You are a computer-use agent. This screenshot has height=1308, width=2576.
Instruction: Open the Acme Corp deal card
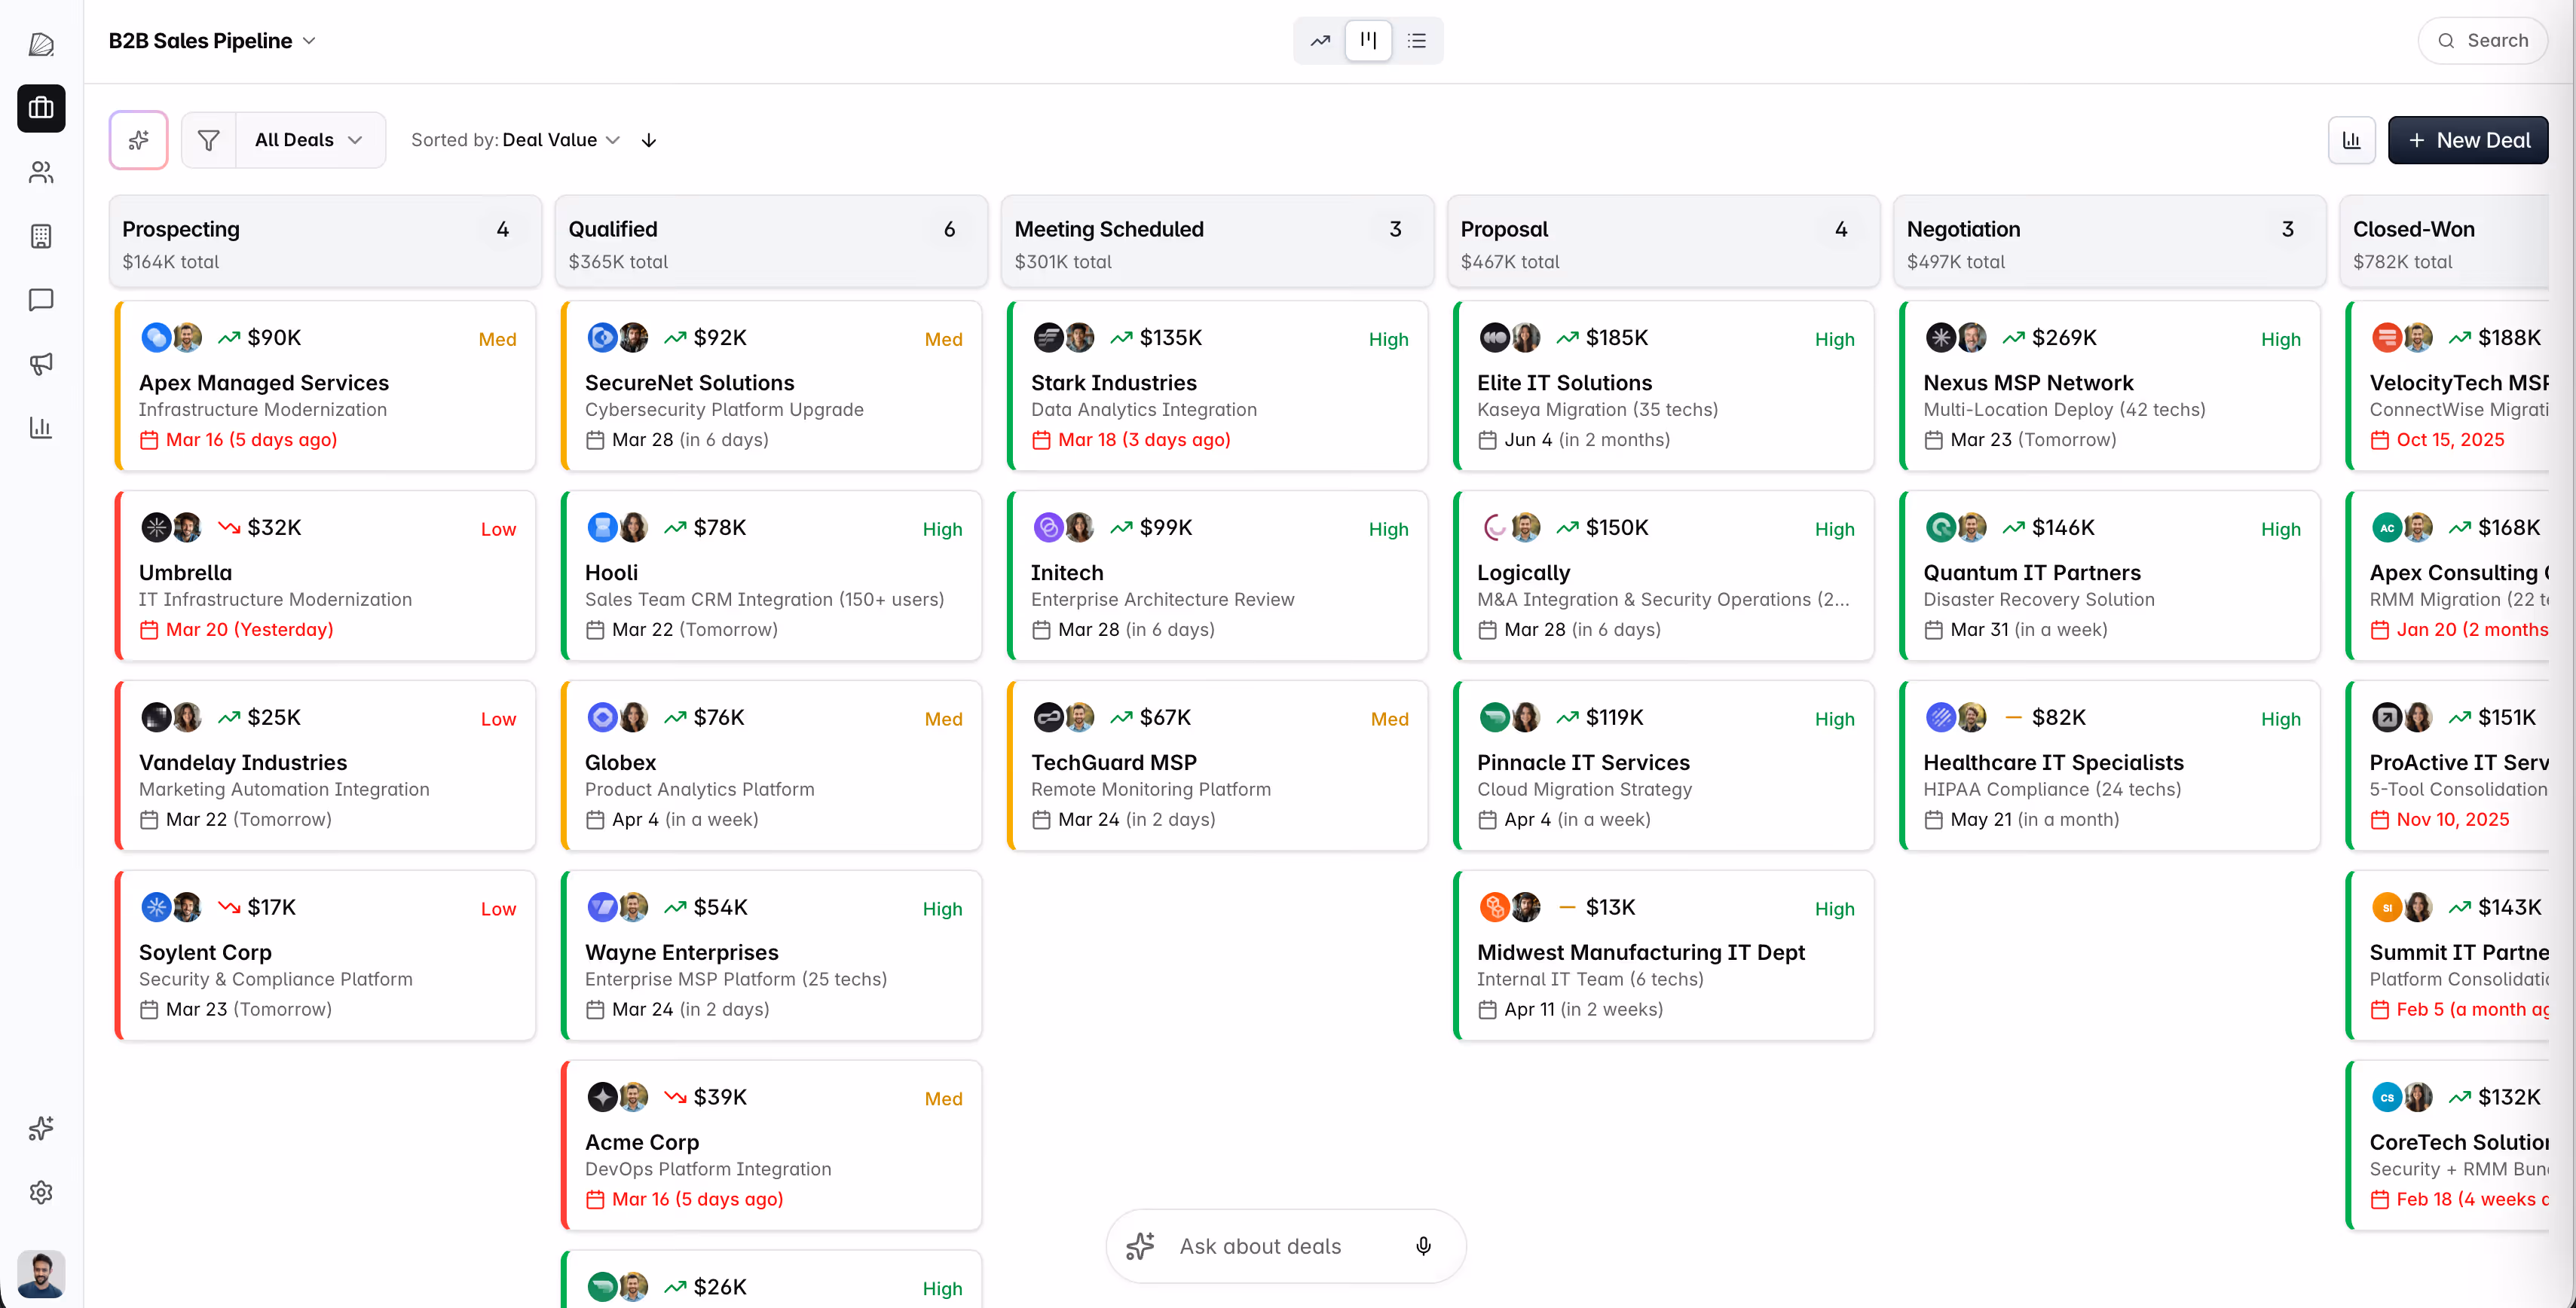(771, 1146)
